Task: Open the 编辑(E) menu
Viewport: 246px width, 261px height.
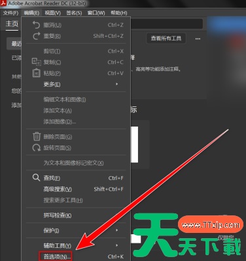Action: 31,13
